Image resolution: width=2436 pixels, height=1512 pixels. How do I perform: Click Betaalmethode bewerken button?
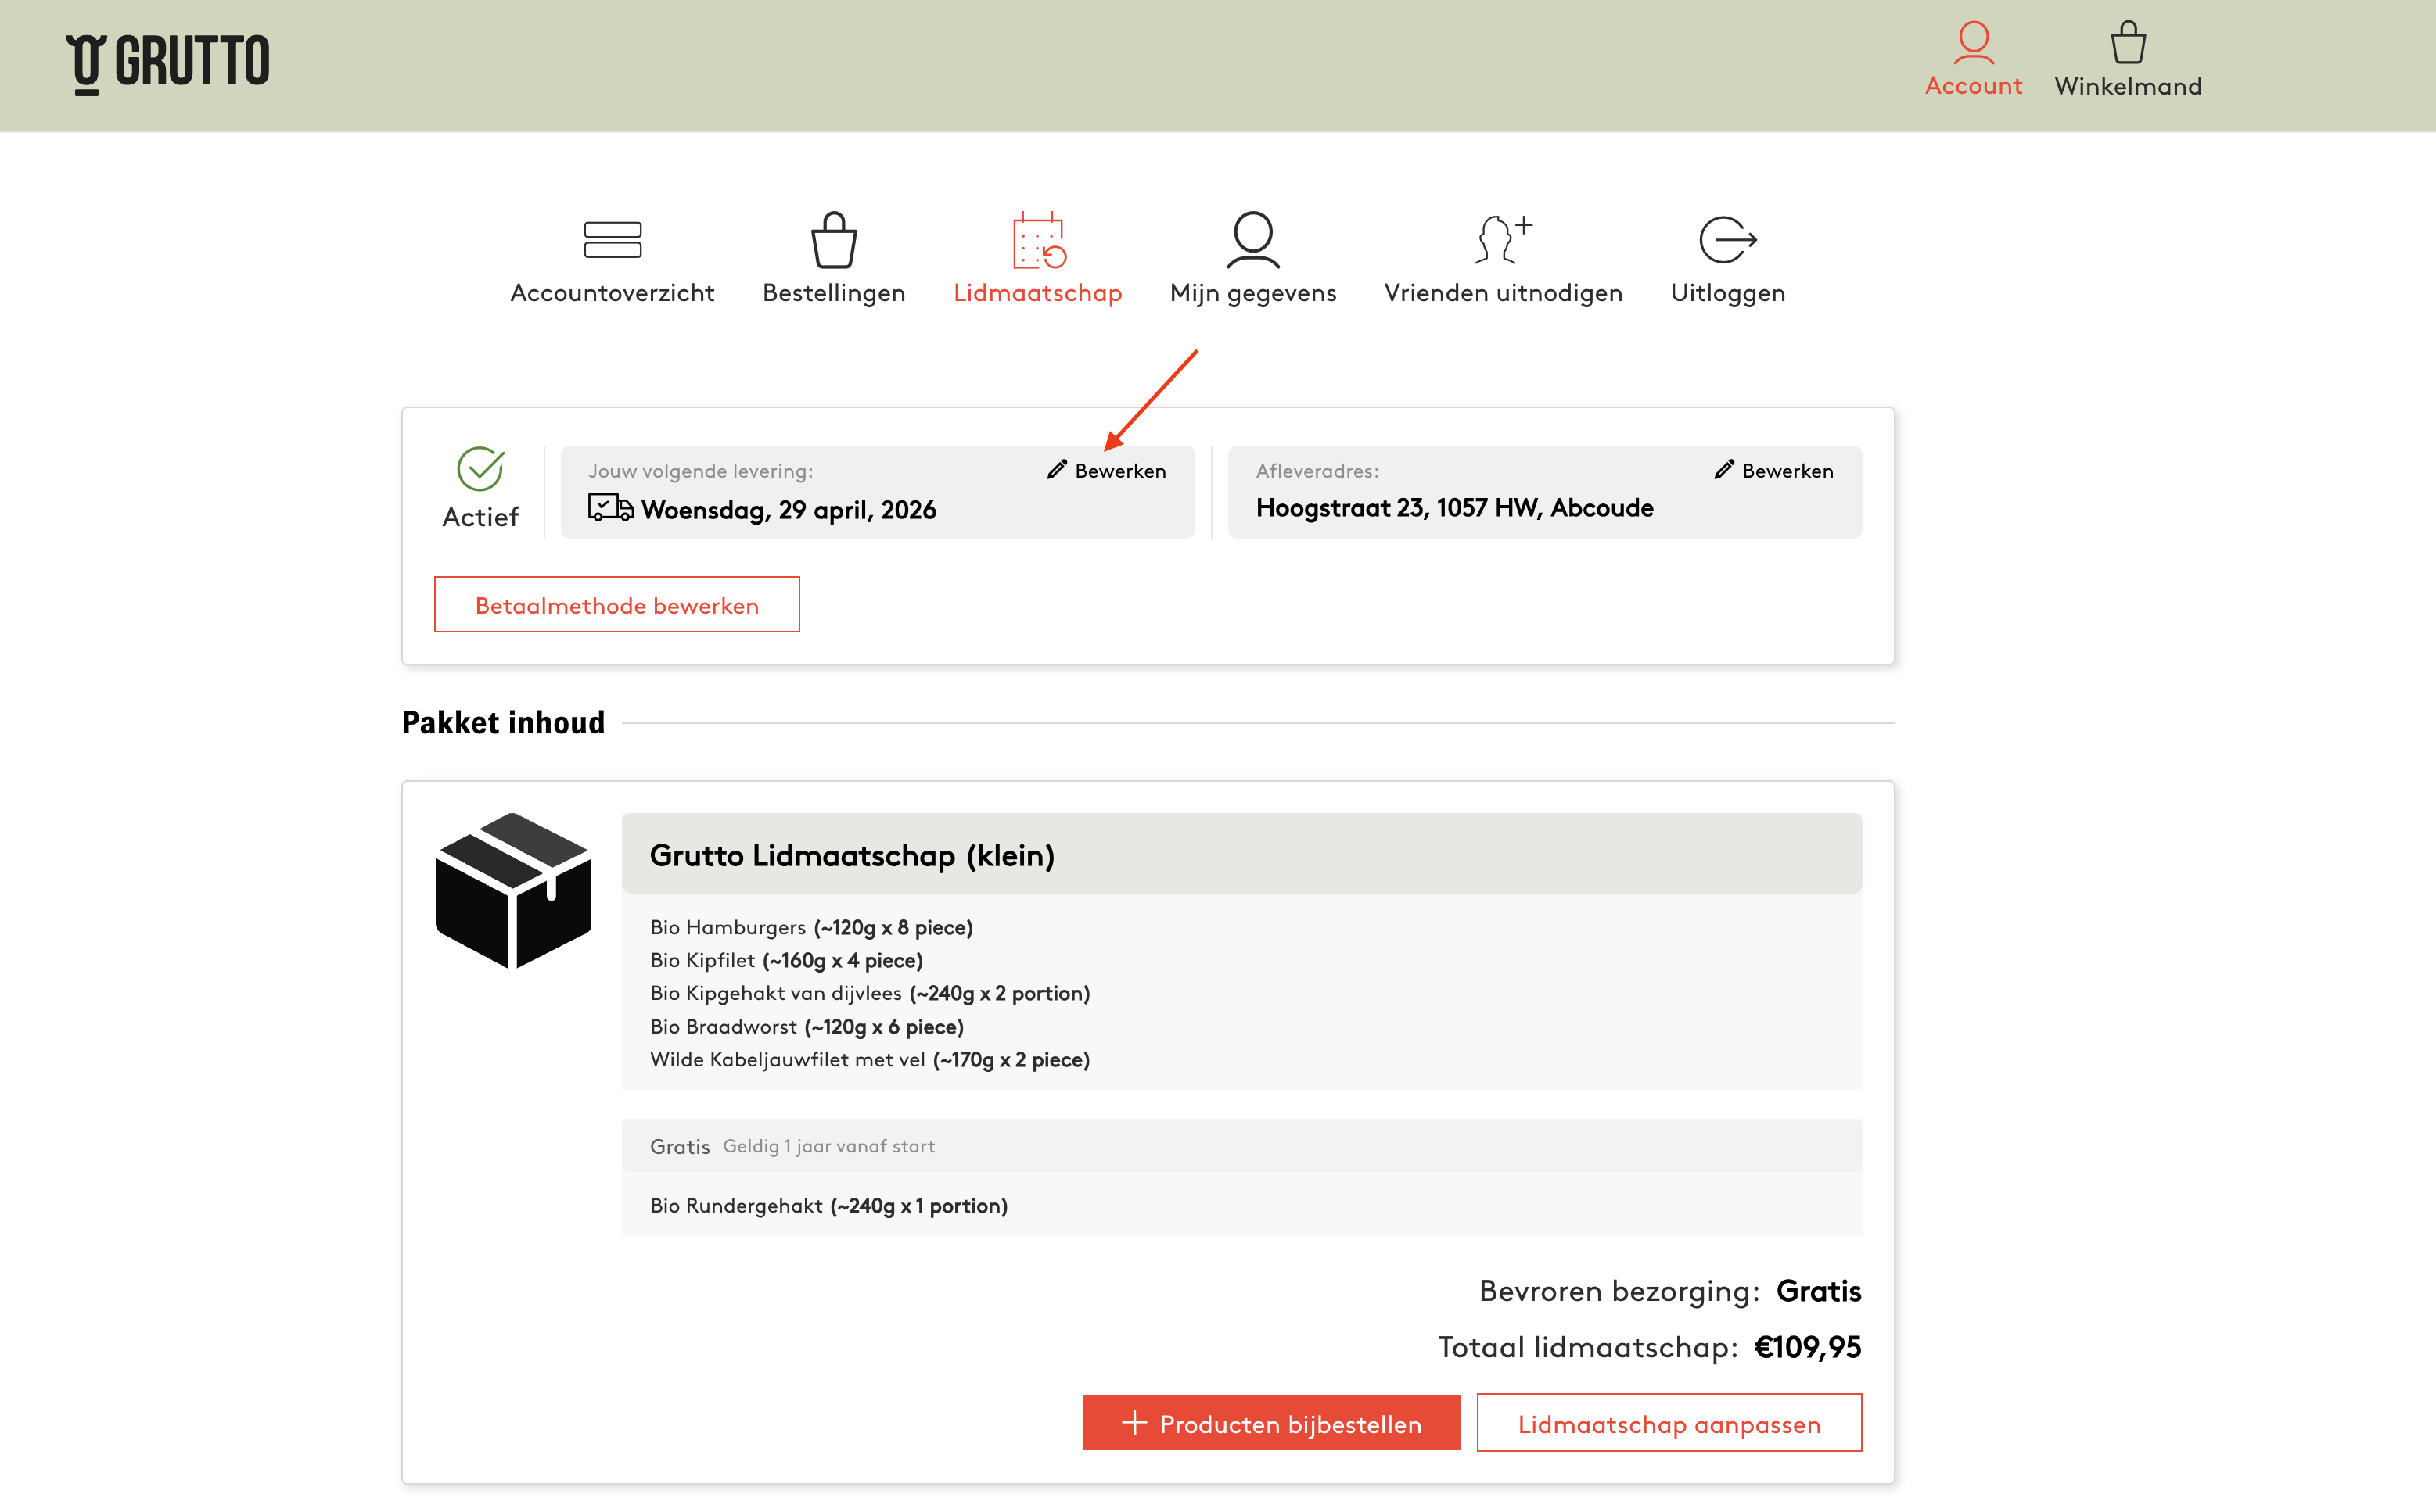pos(616,605)
